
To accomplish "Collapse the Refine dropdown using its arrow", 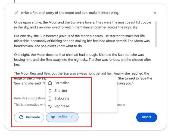I will click(x=72, y=117).
